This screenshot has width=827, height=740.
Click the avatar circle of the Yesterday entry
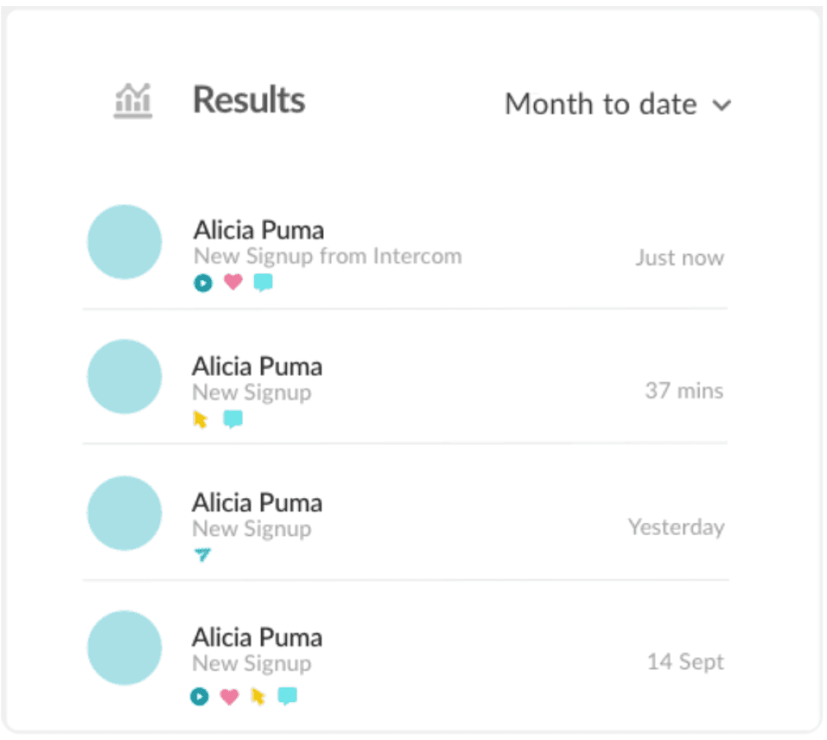124,513
